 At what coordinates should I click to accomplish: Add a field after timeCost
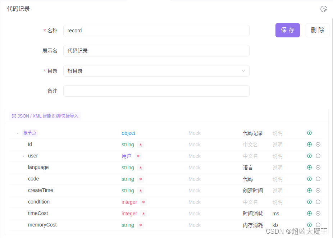(x=309, y=213)
